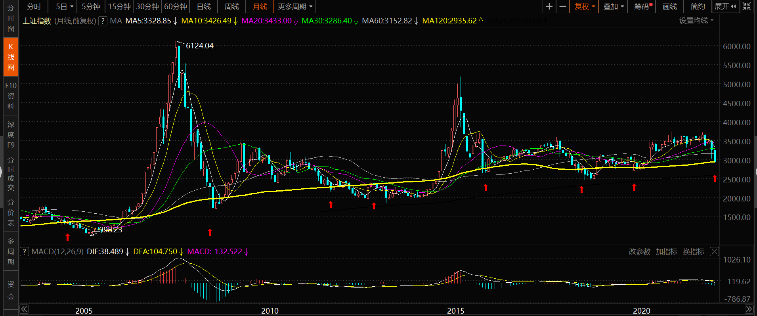Click 改参数 to edit MACD parameters
The image size is (757, 316).
(x=639, y=252)
